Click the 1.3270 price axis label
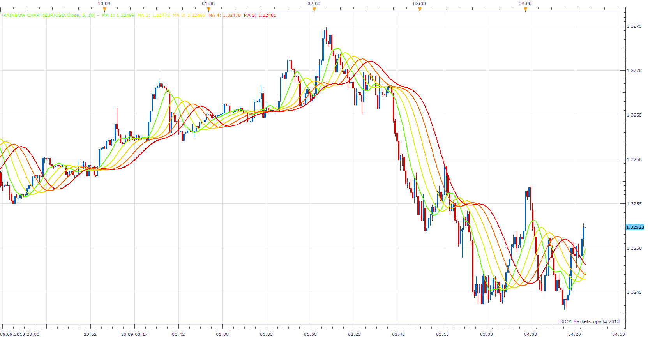Image resolution: width=648 pixels, height=339 pixels. click(x=634, y=71)
